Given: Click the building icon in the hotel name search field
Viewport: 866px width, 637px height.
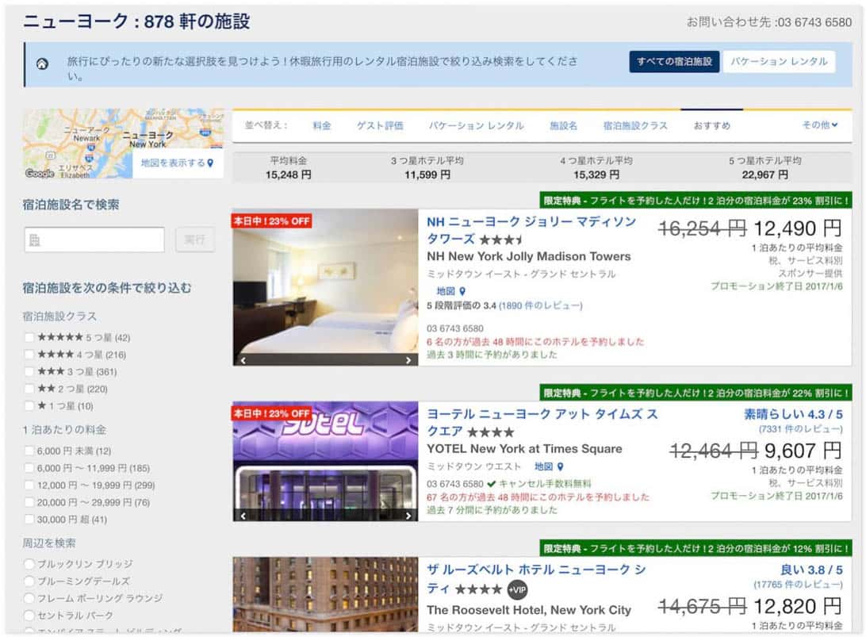Looking at the screenshot, I should pos(34,240).
